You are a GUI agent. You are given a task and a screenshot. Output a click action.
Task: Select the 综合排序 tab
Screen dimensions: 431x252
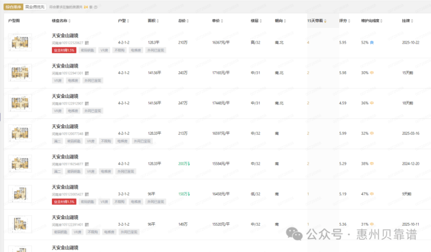(13, 8)
